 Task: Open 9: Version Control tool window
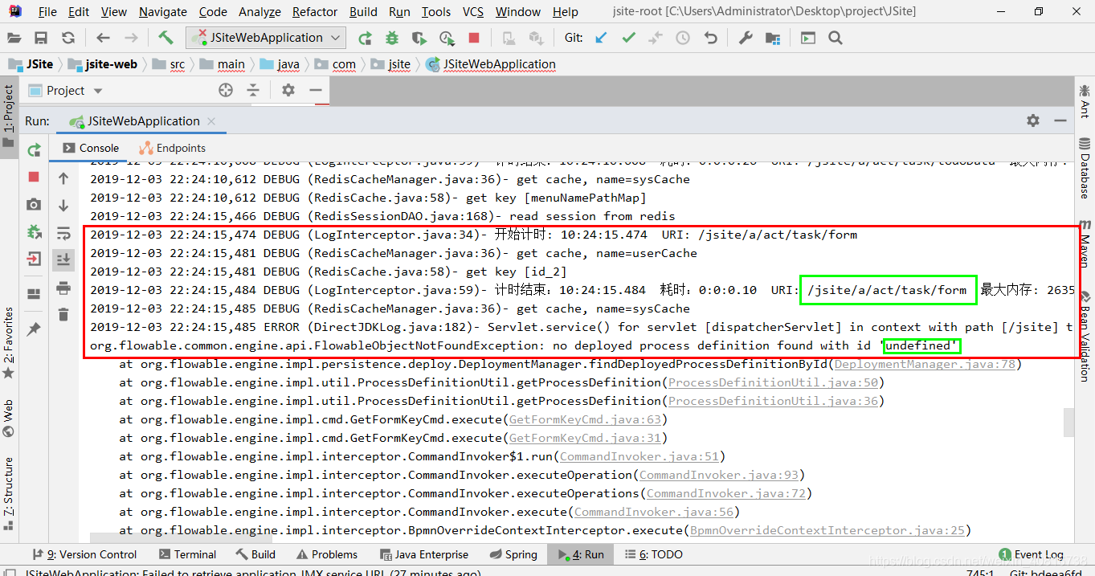[x=84, y=554]
